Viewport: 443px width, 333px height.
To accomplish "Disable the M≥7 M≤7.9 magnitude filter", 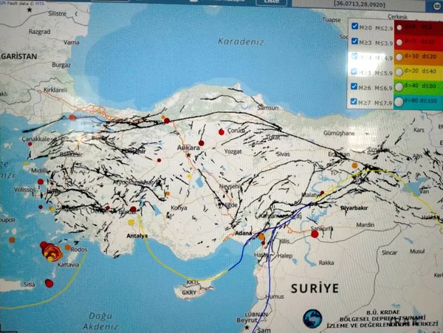I will (x=354, y=101).
